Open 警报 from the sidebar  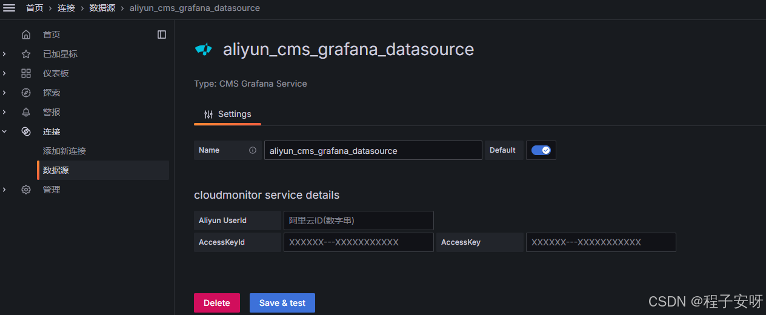tap(52, 112)
